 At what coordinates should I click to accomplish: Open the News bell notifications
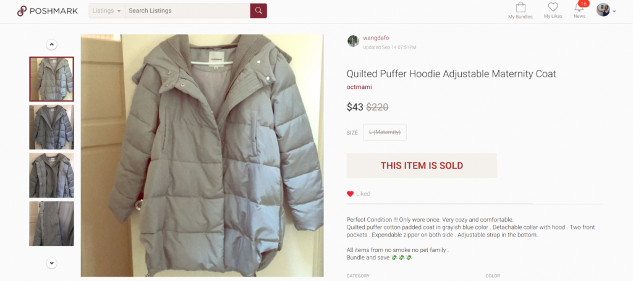tap(579, 10)
